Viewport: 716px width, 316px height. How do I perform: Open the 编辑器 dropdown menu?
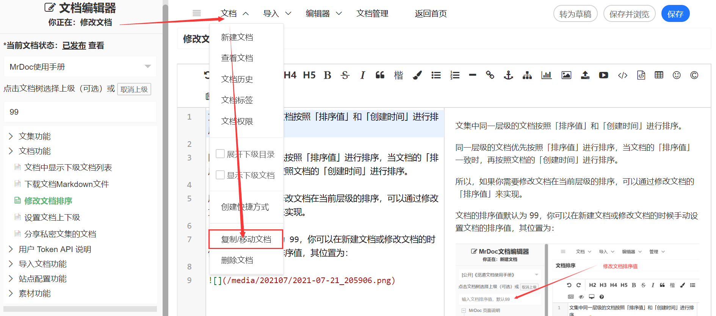pos(323,14)
